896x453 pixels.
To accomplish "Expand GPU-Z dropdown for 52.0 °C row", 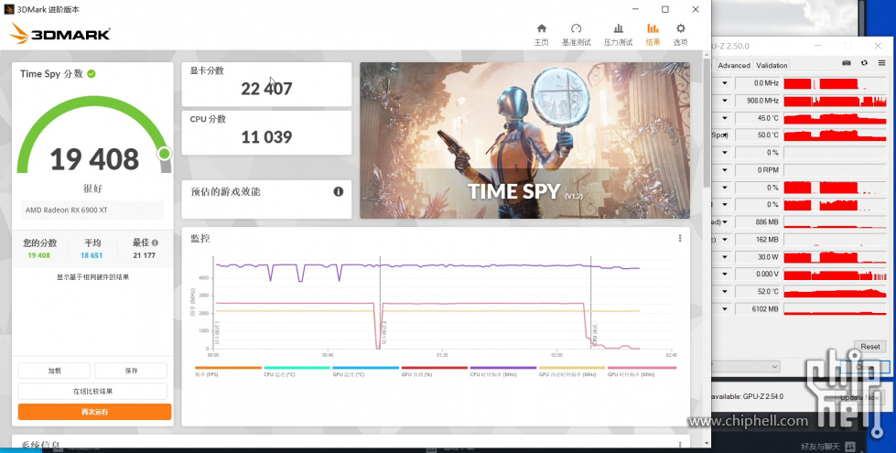I will tap(725, 291).
